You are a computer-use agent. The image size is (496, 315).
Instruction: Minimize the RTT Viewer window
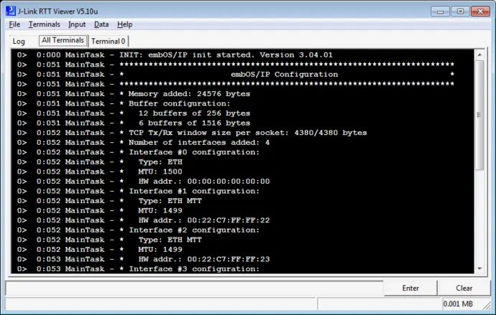441,11
